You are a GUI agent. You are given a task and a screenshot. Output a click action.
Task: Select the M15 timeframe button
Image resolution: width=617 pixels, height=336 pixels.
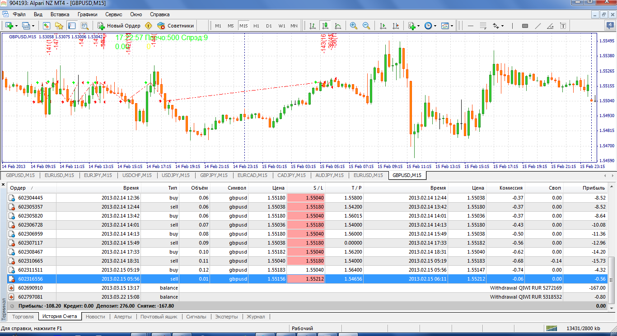[x=244, y=26]
